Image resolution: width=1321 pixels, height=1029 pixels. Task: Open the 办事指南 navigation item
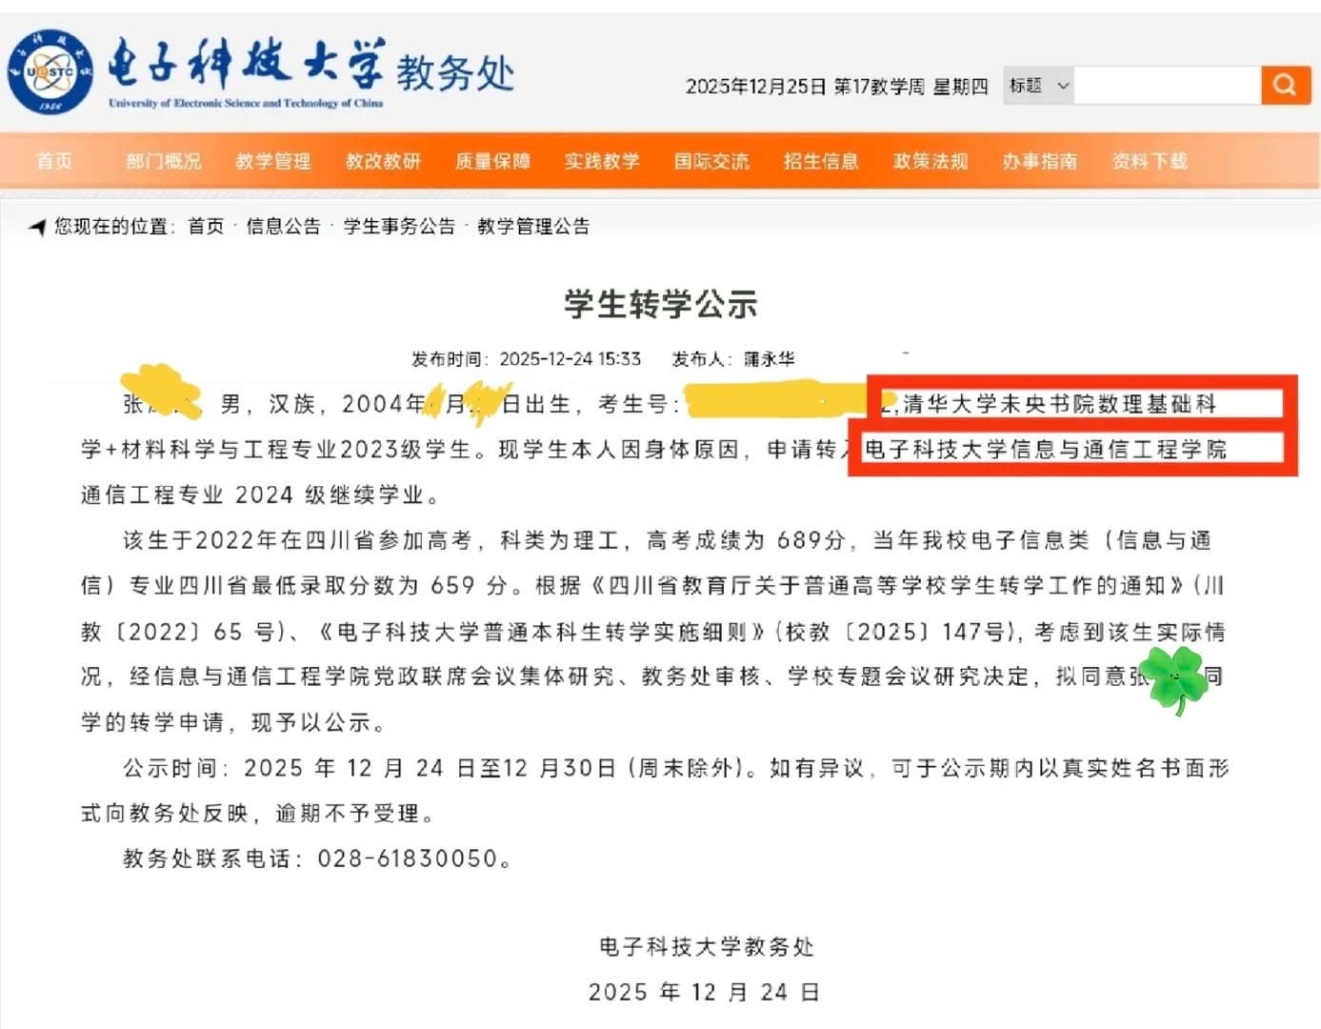1040,161
